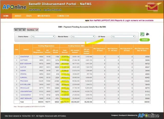Switch to the MANDAL / GP tab
This screenshot has height=119, width=164.
click(33, 30)
